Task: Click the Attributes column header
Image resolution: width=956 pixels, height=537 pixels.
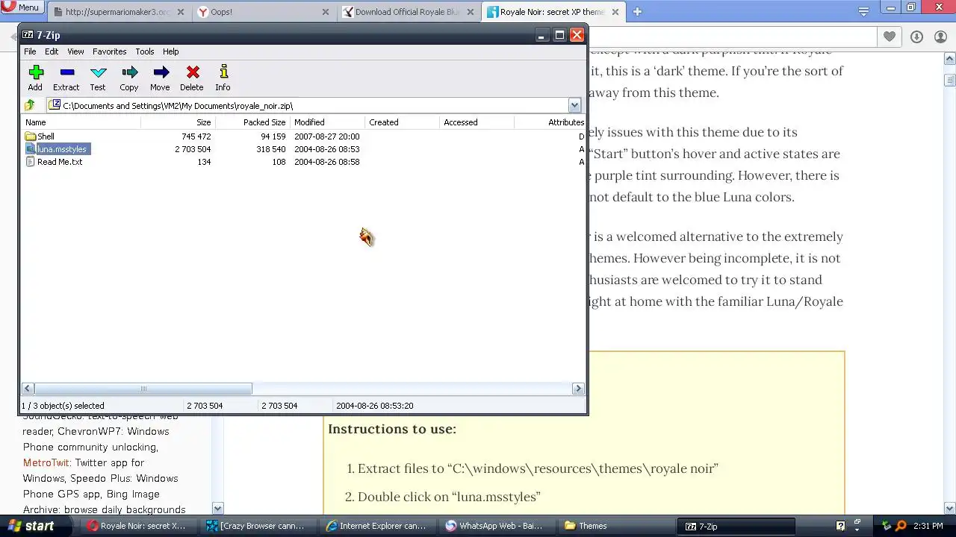Action: point(550,122)
